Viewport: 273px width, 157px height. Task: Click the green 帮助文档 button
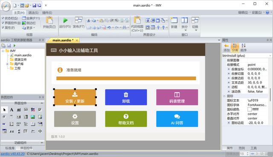coord(126,119)
